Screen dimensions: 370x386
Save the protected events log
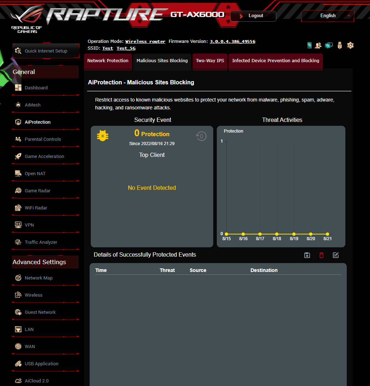[307, 255]
